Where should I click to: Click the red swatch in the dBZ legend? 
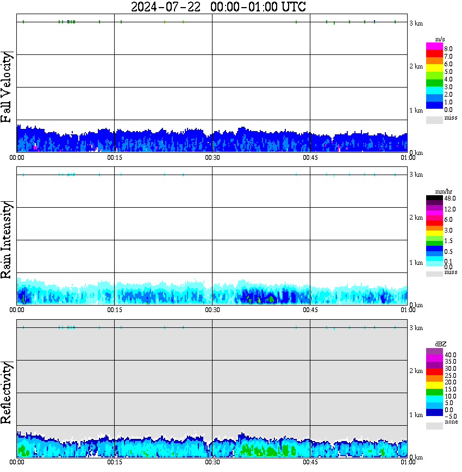click(434, 372)
